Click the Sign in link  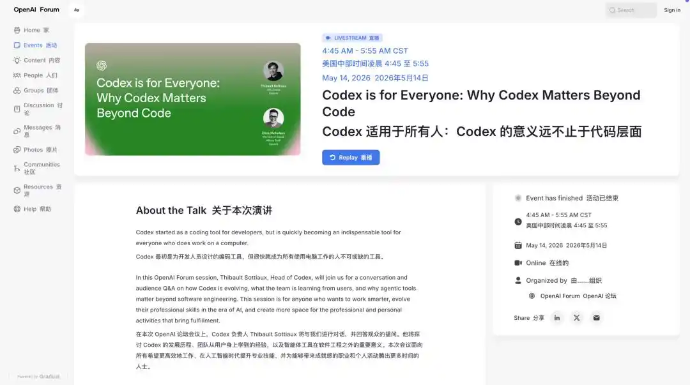[672, 10]
